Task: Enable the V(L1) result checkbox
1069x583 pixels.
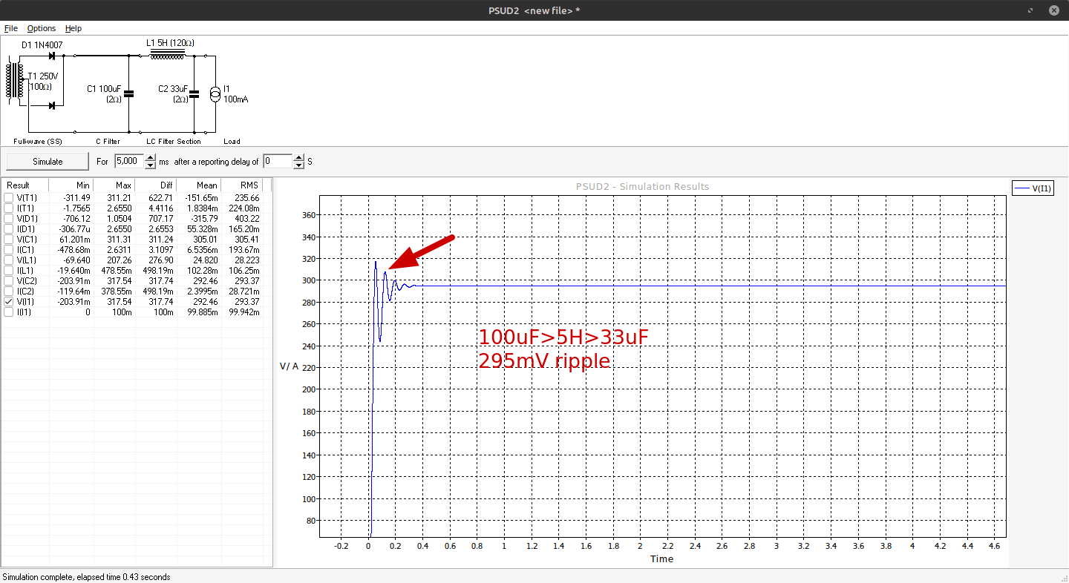Action: coord(8,260)
